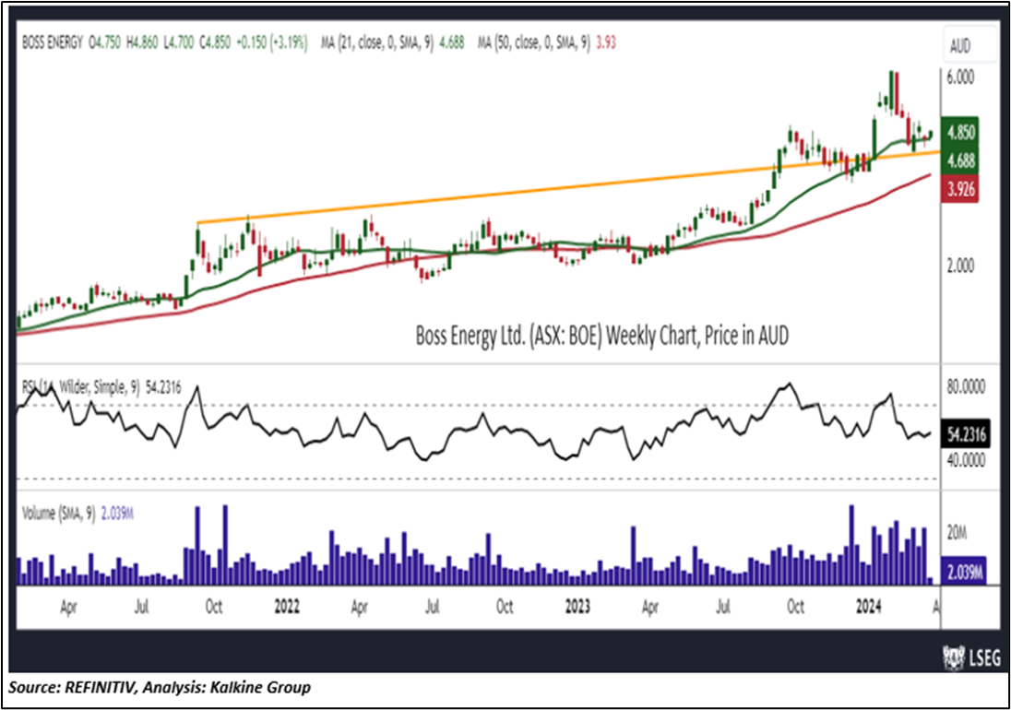Click the BOSS ENERGY symbol label
This screenshot has height=710, width=1011.
(53, 42)
